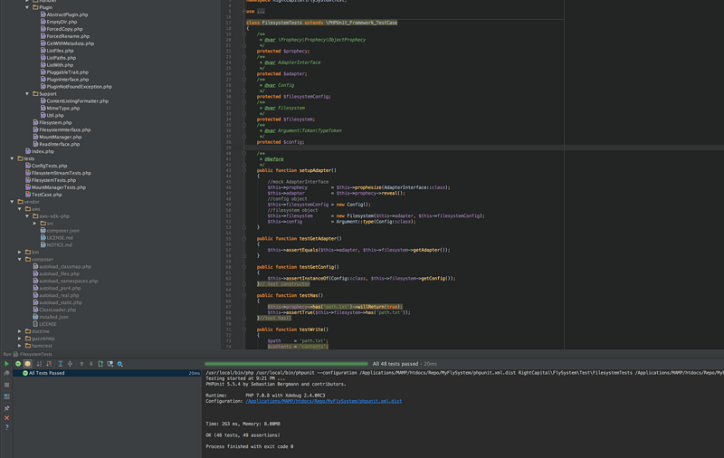Viewport: 724px width, 458px height.
Task: Open PluggableTrait.php file
Action: coord(64,72)
